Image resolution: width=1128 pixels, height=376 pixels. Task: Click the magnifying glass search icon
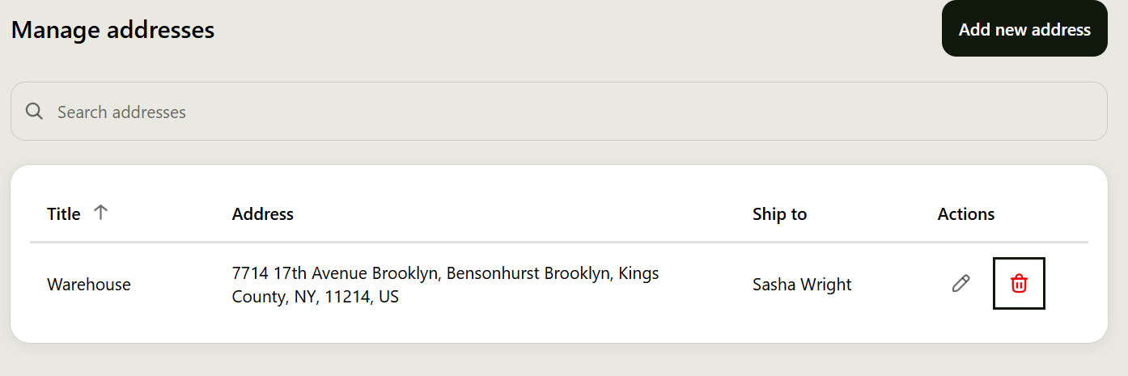pyautogui.click(x=34, y=112)
